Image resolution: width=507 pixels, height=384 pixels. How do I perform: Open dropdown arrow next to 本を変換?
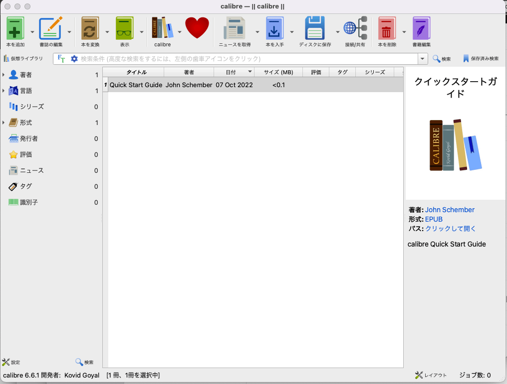[x=107, y=32]
